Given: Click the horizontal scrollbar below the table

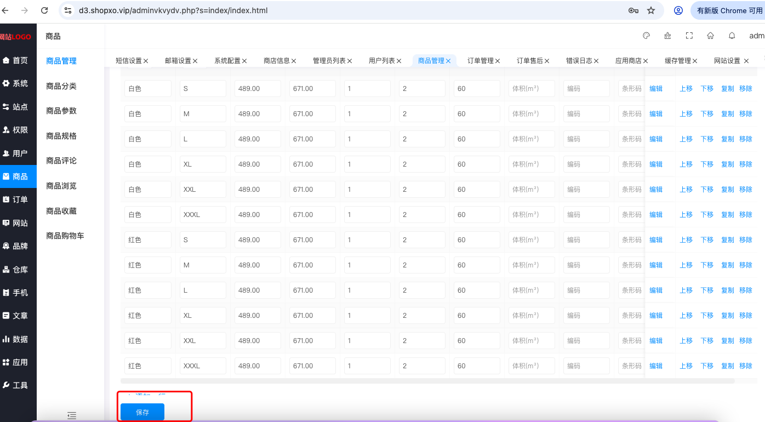Looking at the screenshot, I should click(x=427, y=380).
